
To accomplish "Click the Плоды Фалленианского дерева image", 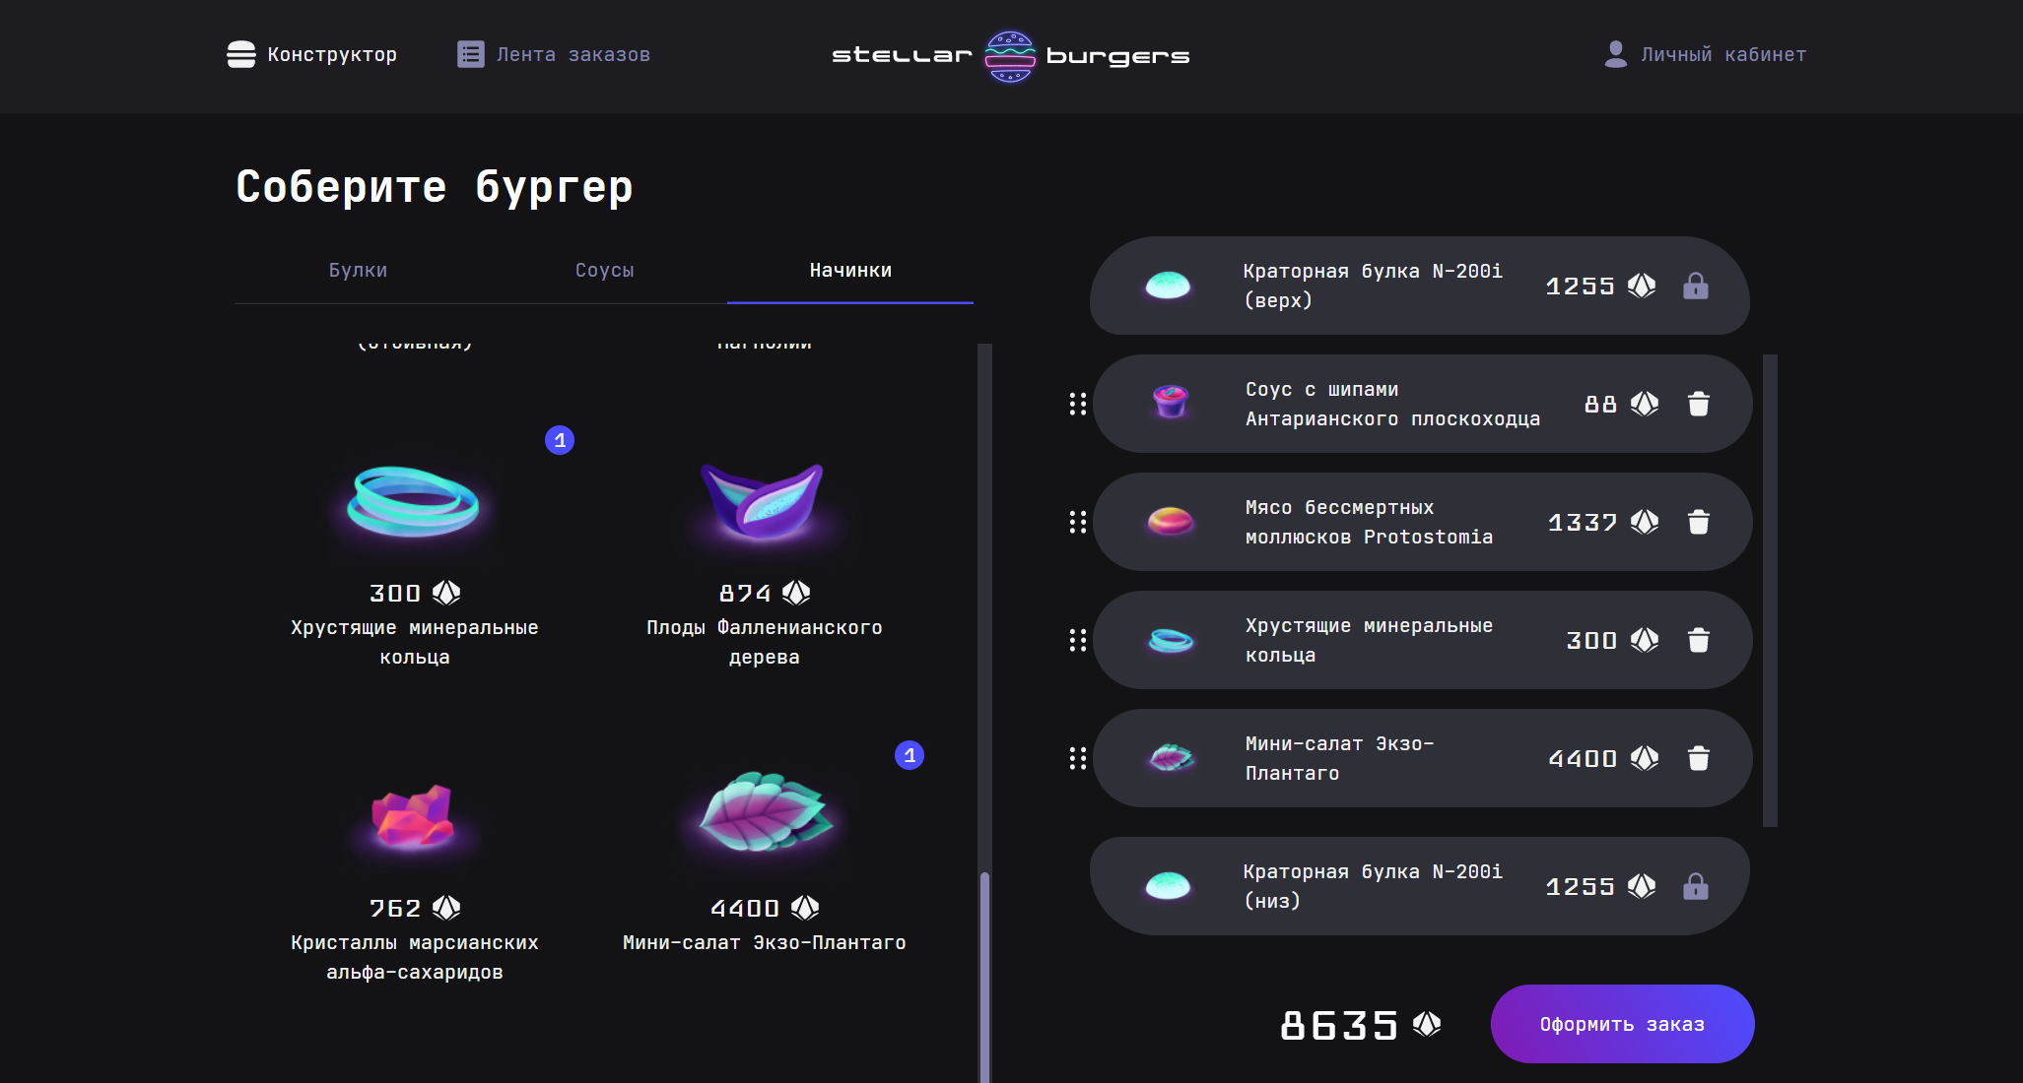I will (765, 502).
